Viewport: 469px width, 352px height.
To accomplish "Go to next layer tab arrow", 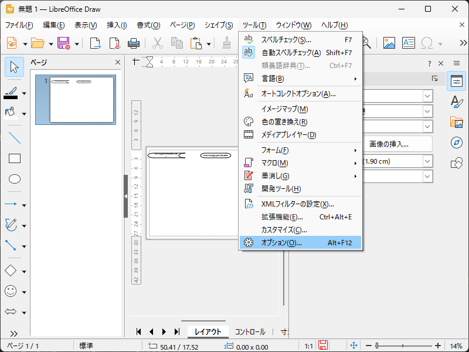I will [x=164, y=331].
